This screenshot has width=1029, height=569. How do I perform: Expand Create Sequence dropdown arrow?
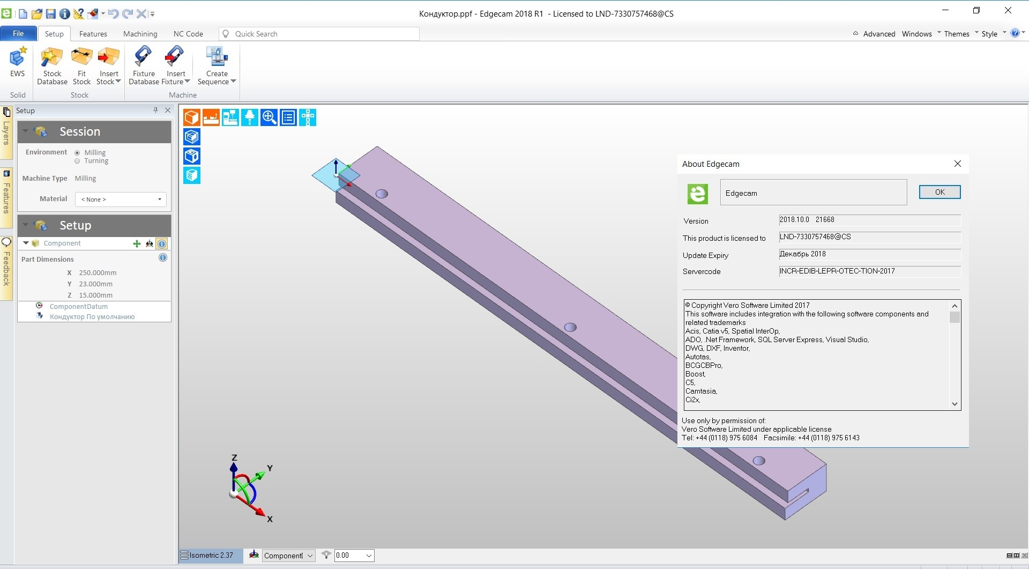233,82
